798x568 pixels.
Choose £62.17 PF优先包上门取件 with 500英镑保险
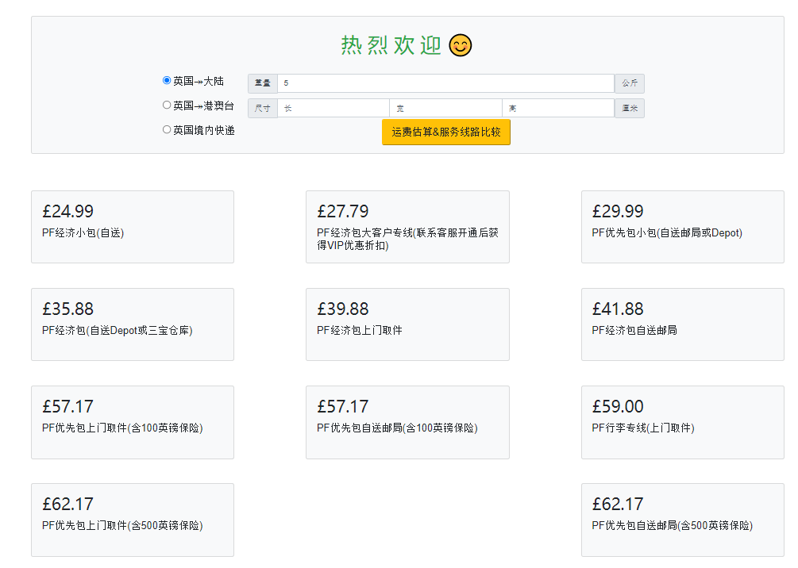coord(133,519)
